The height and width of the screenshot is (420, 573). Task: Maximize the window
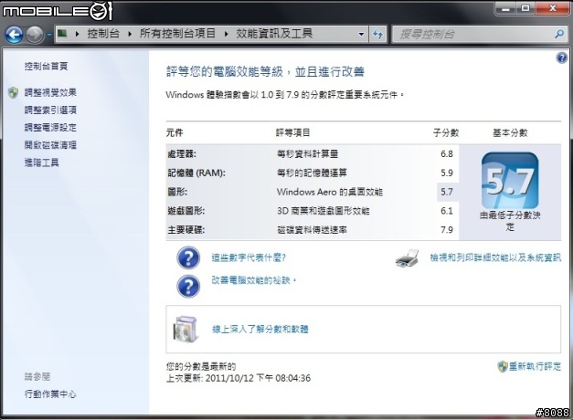525,8
